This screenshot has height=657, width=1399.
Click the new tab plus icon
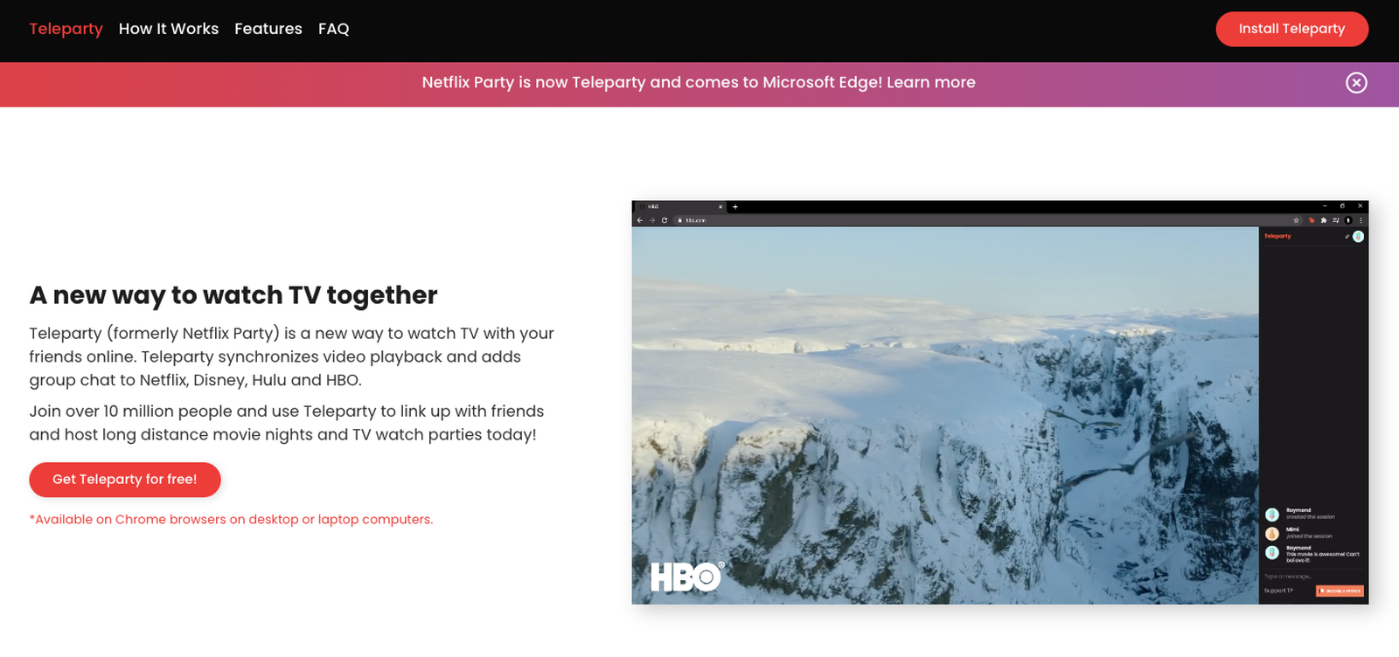(735, 207)
